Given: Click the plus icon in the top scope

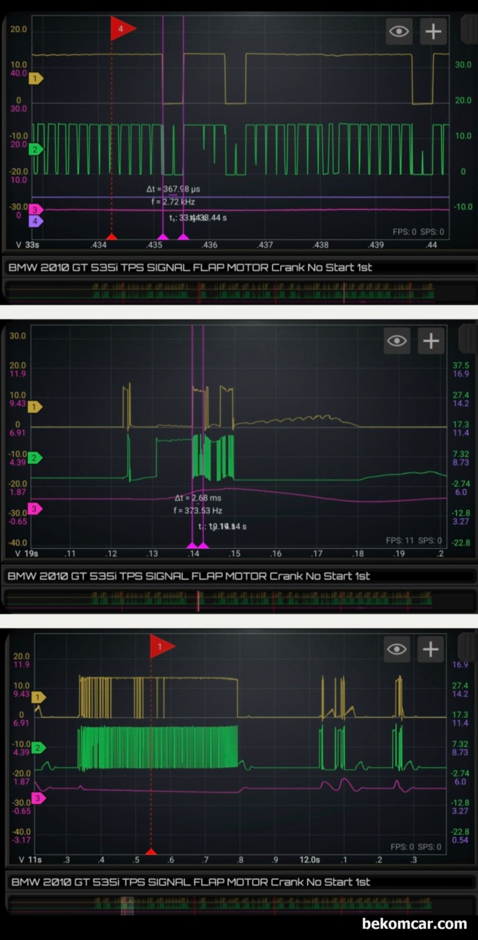Looking at the screenshot, I should (433, 31).
